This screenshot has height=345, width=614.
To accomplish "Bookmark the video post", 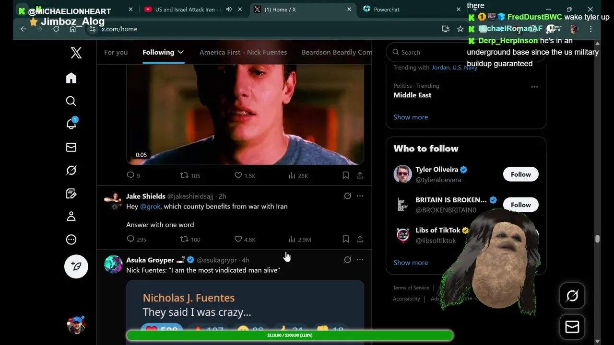I will point(345,175).
